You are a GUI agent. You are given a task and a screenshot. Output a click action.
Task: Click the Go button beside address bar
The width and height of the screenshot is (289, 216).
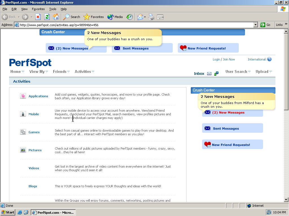265,25
